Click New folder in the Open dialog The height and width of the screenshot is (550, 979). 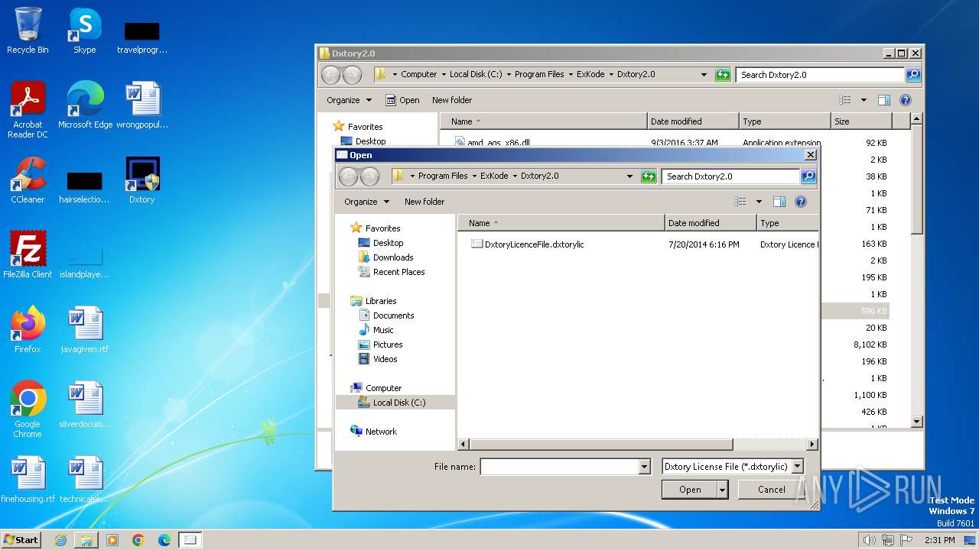point(424,202)
